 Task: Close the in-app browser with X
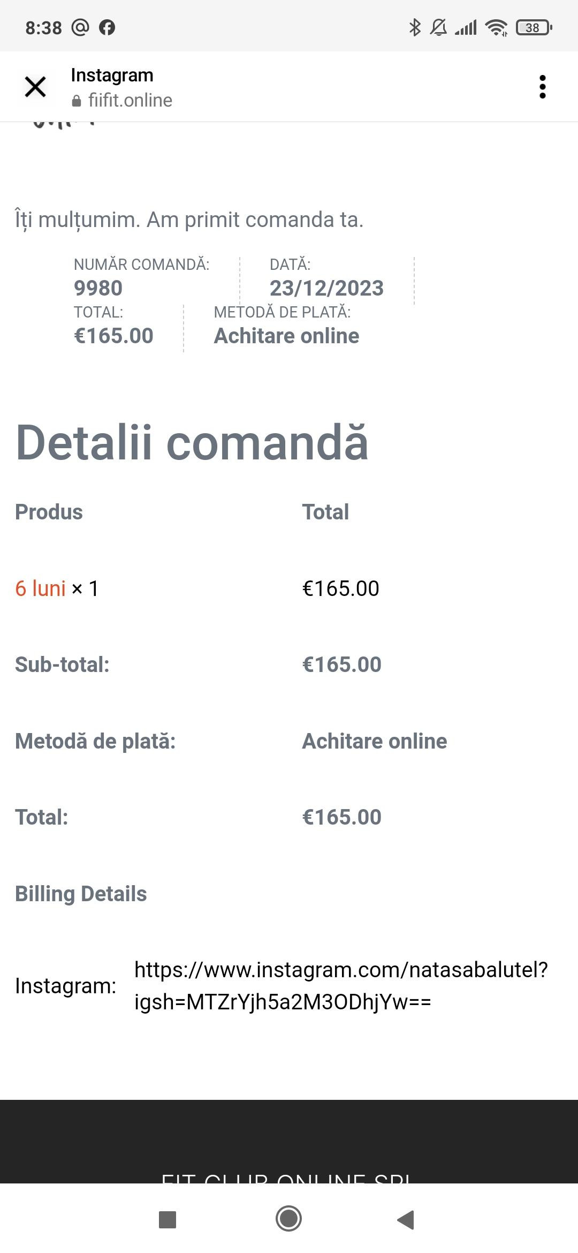pos(35,87)
